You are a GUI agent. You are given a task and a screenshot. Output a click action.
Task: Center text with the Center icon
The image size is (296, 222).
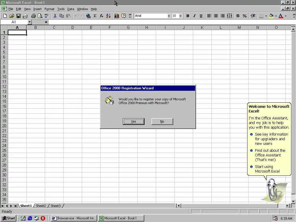[x=216, y=16]
